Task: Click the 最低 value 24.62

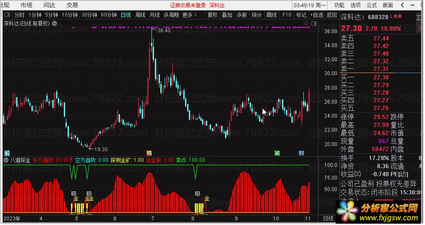Action: 381,133
